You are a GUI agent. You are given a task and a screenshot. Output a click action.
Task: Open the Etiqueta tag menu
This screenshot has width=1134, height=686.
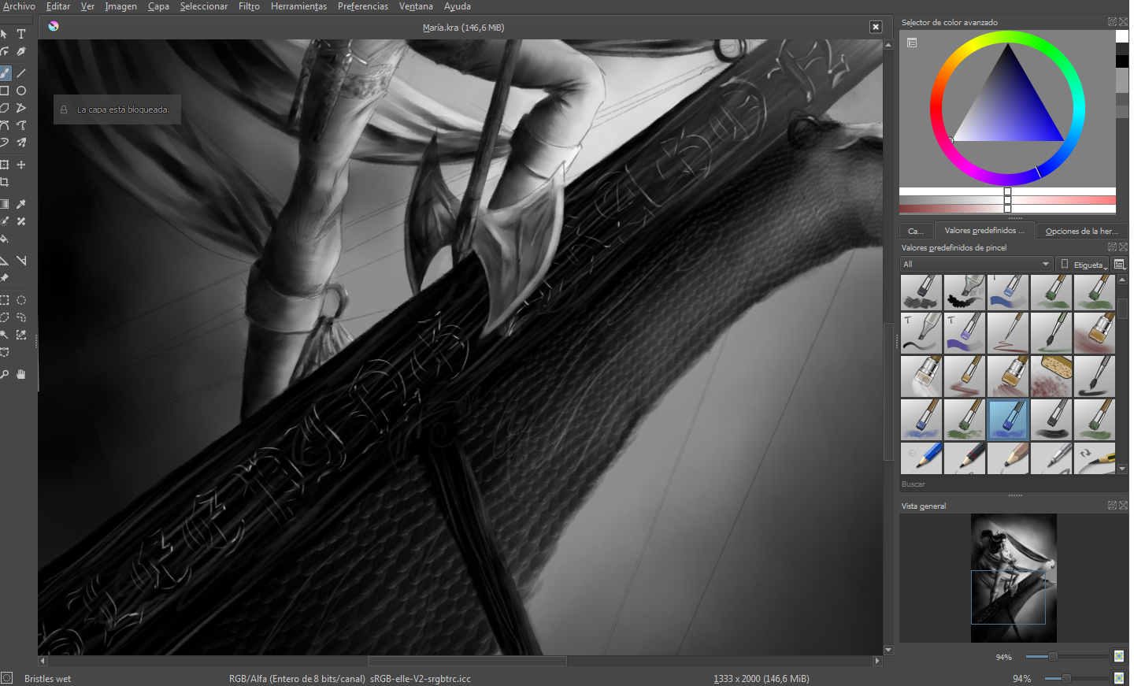(1083, 264)
